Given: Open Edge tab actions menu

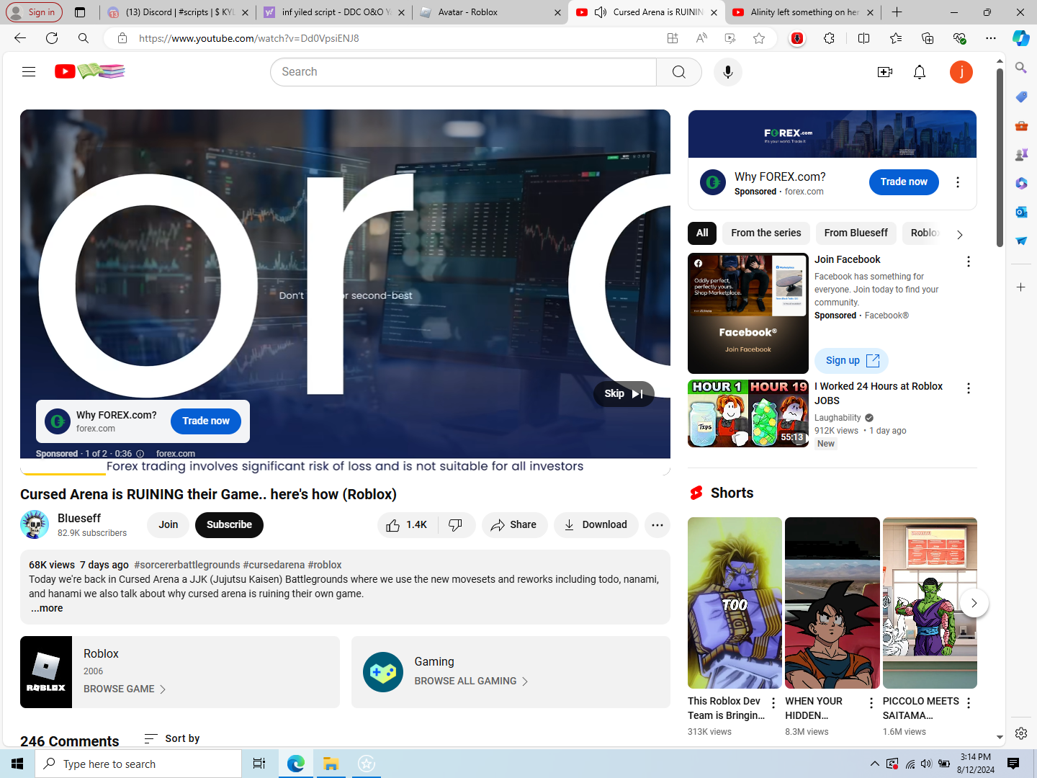Looking at the screenshot, I should (x=80, y=12).
